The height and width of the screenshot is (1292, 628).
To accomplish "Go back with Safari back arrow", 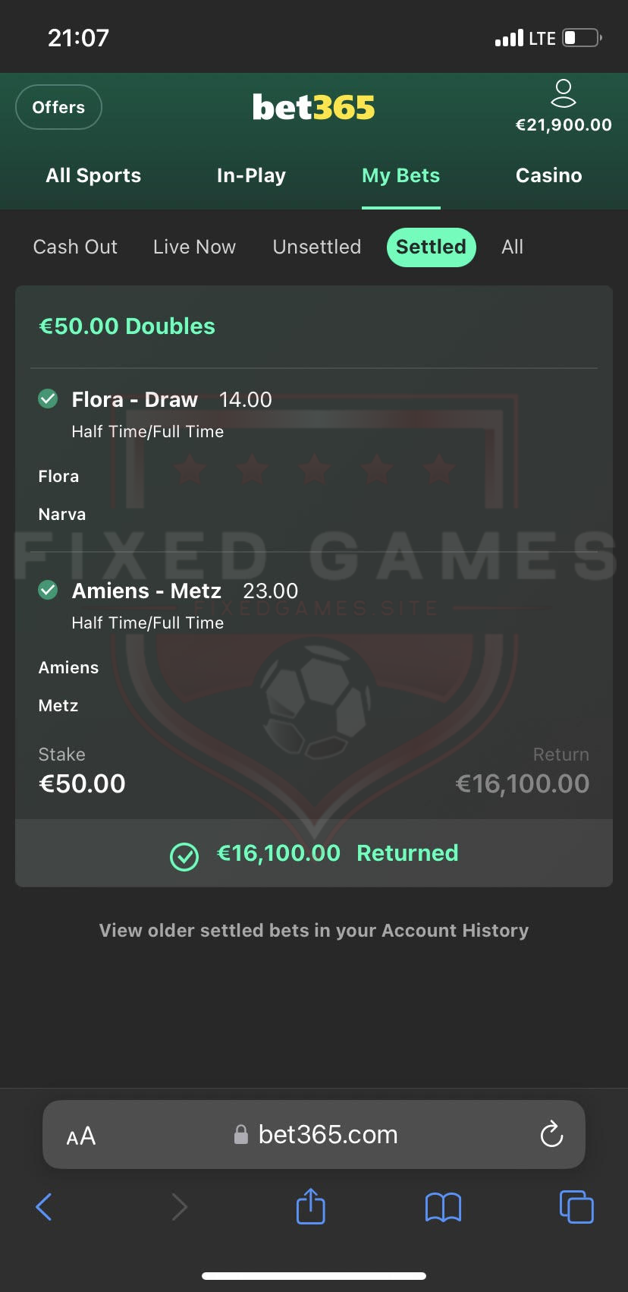I will pos(44,1206).
